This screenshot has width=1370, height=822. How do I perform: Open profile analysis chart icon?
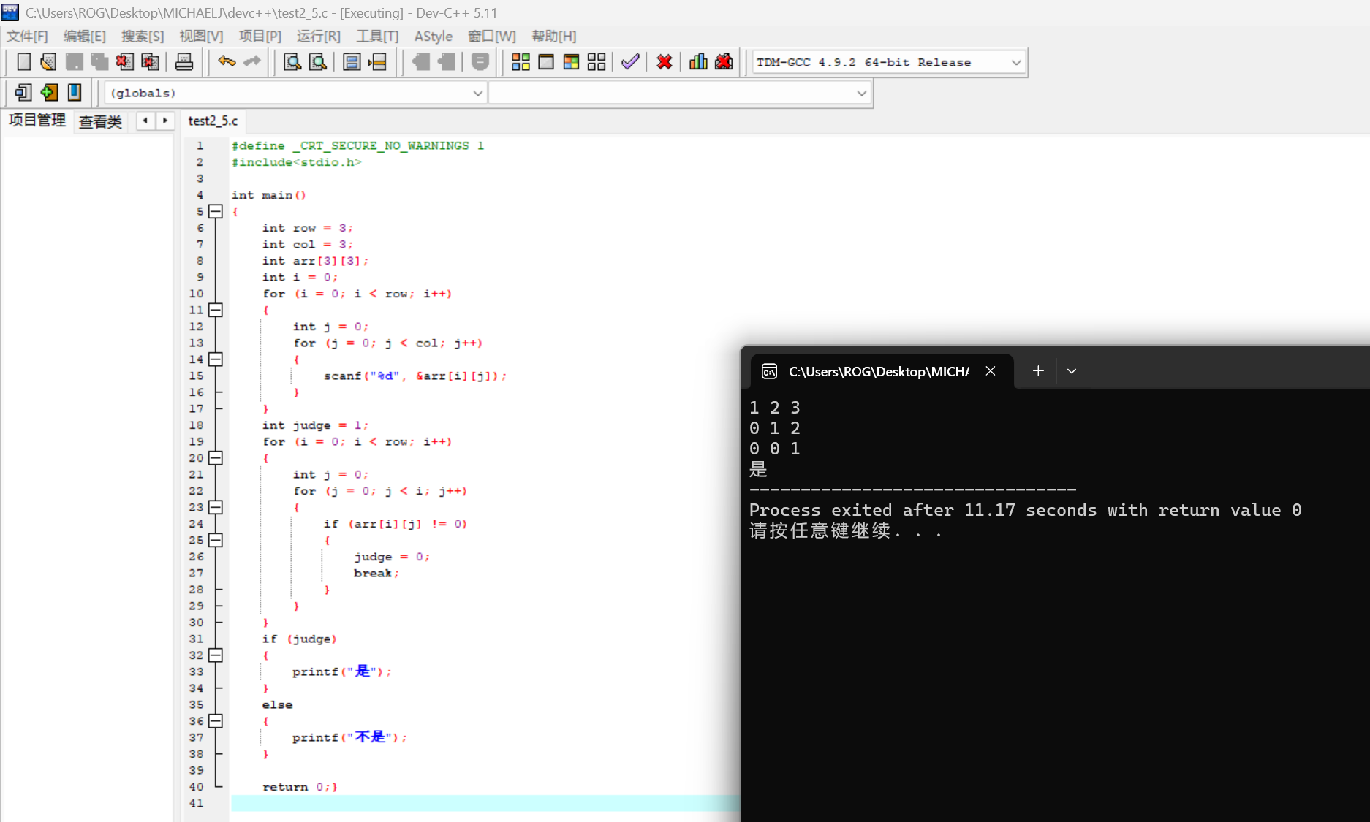click(698, 62)
